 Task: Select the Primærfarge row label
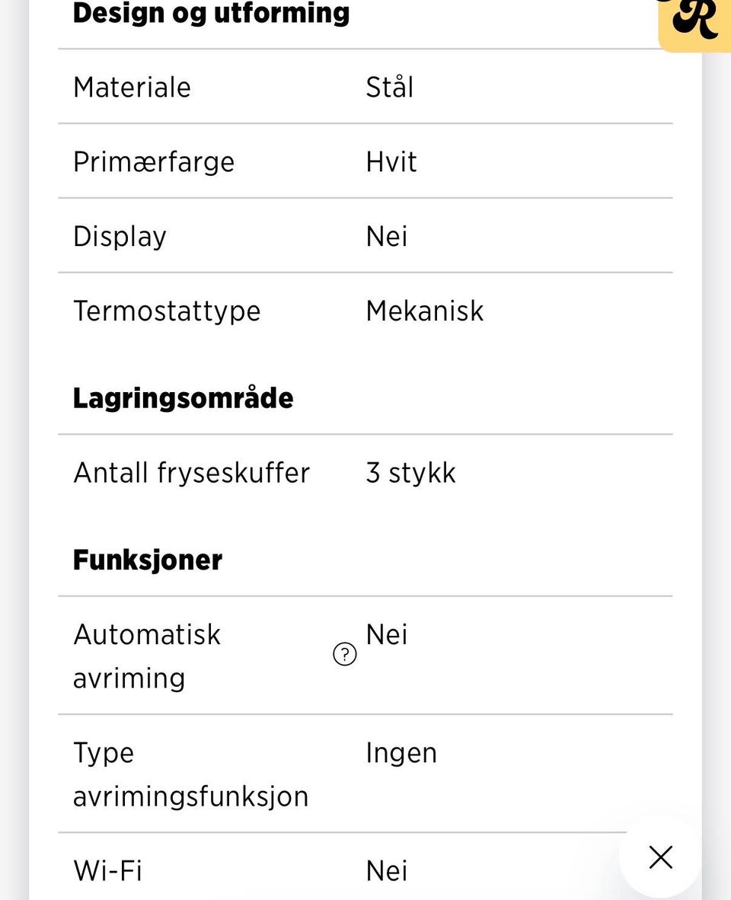(x=154, y=161)
